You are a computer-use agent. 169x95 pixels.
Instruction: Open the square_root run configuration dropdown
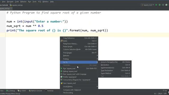148,5
